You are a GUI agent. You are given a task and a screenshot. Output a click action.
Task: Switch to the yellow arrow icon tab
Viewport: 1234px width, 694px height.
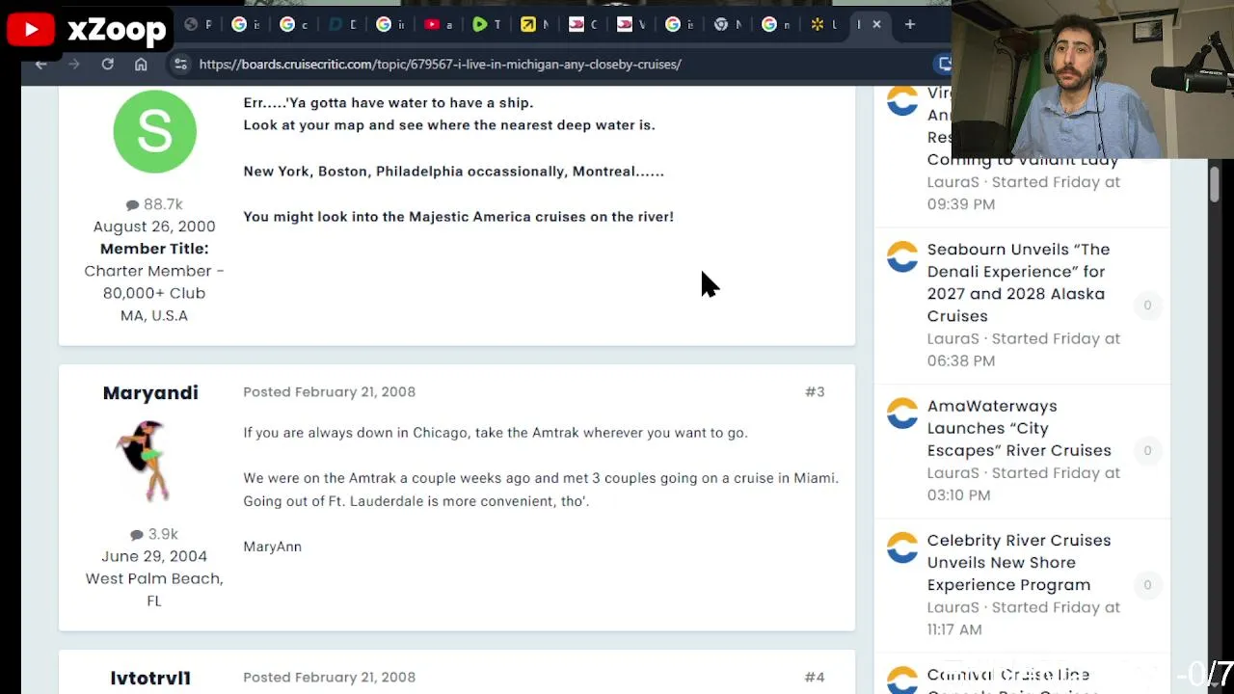click(x=534, y=24)
